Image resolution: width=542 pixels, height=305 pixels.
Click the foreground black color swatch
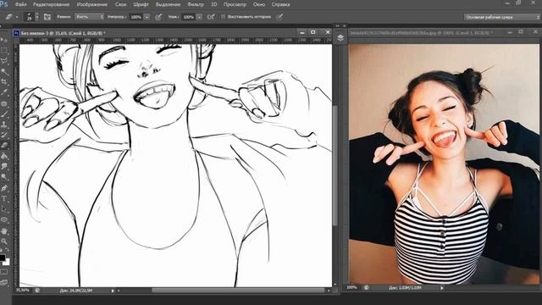click(2, 258)
